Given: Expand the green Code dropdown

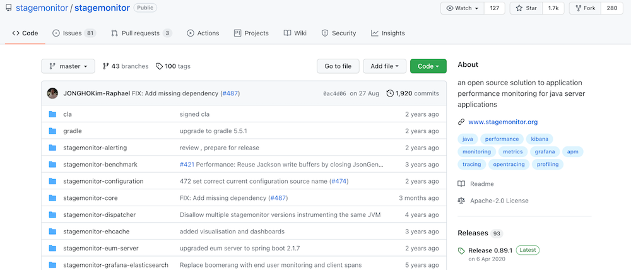Looking at the screenshot, I should 428,66.
